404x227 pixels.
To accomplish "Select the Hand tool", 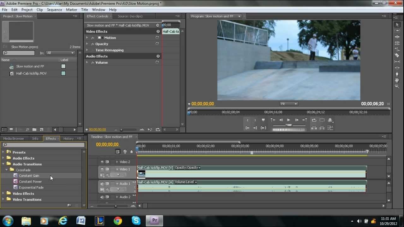I will coord(397,80).
